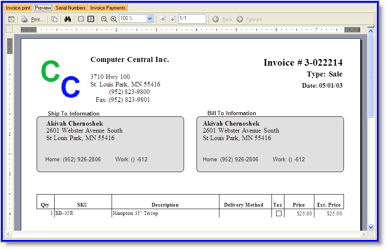Image resolution: width=386 pixels, height=249 pixels.
Task: Open the Invoice Payments tab
Action: tap(108, 8)
